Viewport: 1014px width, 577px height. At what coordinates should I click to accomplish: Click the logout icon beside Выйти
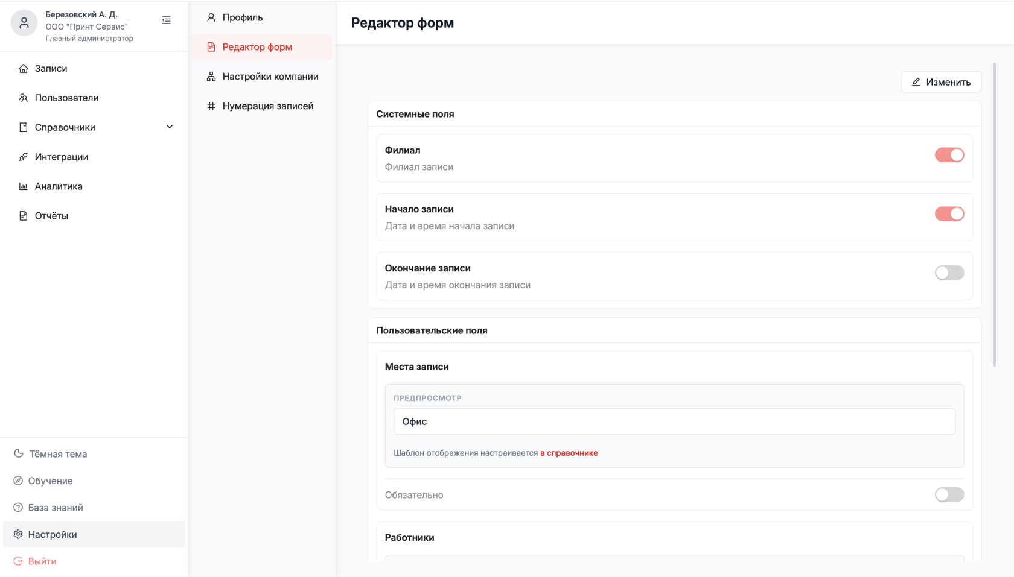pos(18,561)
